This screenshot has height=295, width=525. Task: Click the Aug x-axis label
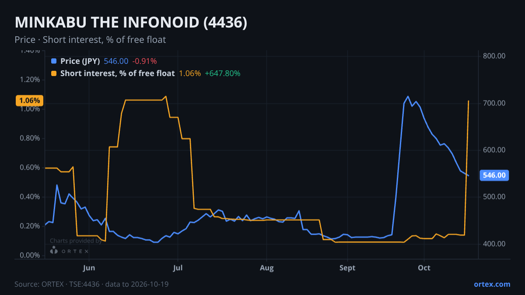tap(266, 267)
